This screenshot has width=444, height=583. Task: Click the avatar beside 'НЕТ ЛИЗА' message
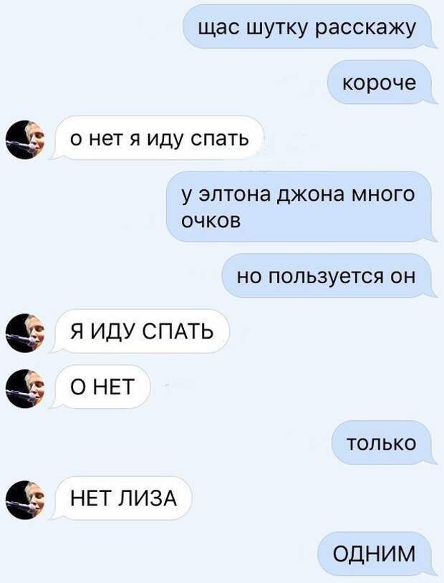[25, 500]
